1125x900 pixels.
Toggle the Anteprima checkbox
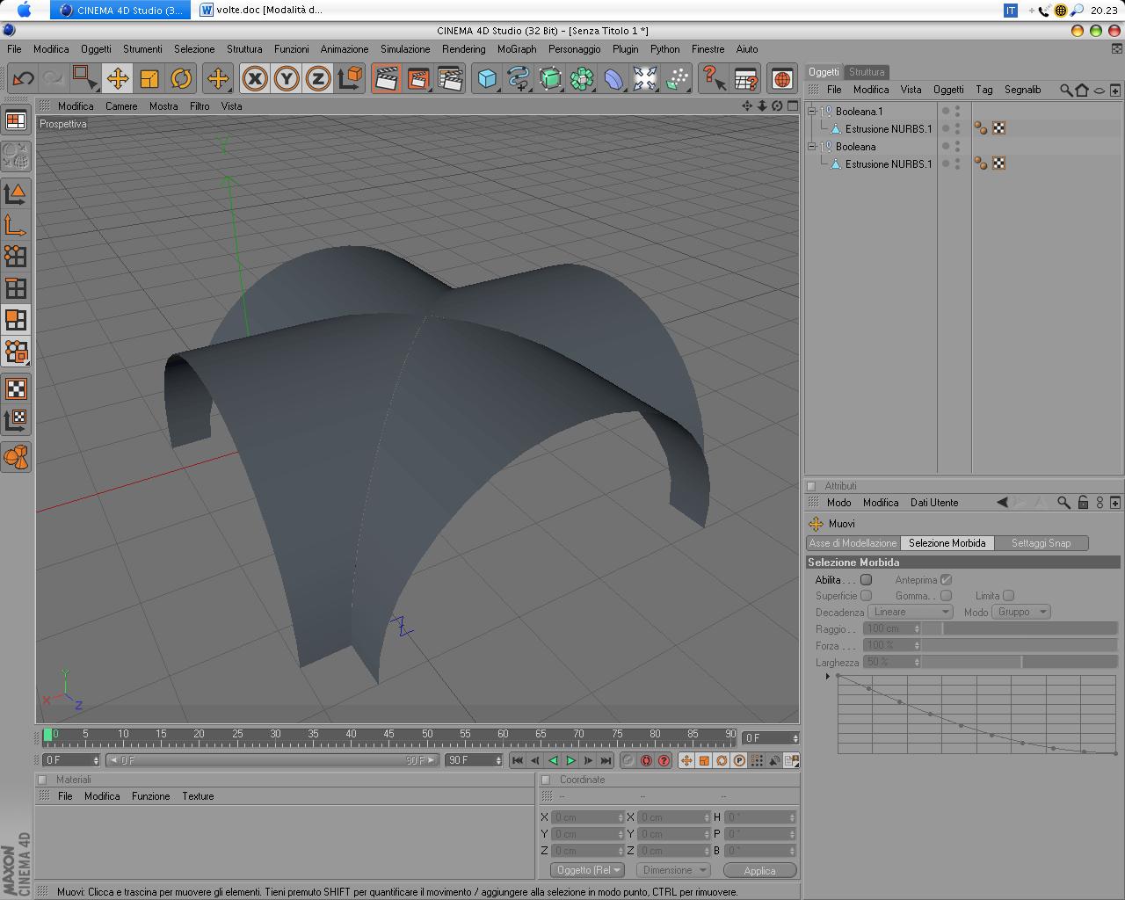946,580
